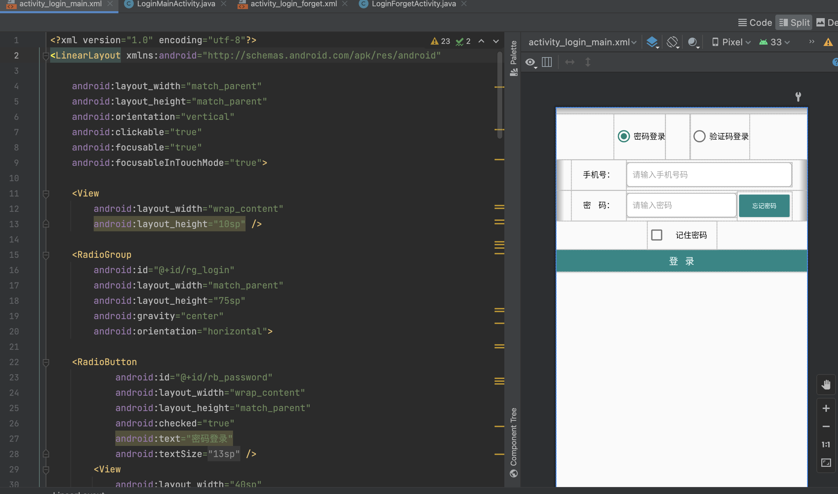Switch to the LoginMainActivity.java tab
Screen dimensions: 838x494
click(x=176, y=4)
